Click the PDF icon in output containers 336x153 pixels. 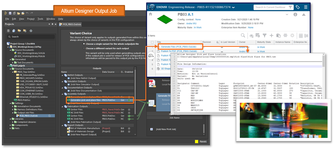[151, 84]
